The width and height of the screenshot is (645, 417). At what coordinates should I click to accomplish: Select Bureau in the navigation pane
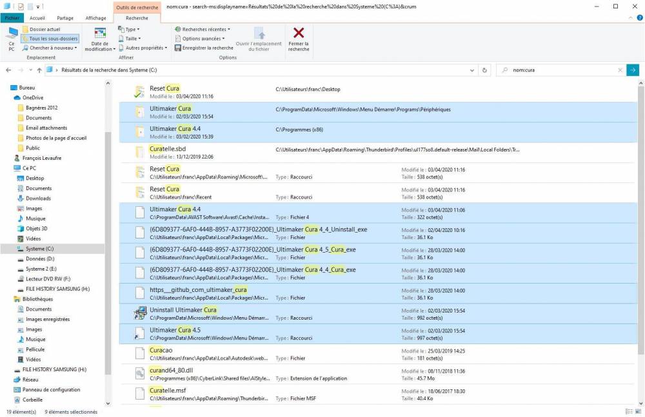tap(26, 88)
